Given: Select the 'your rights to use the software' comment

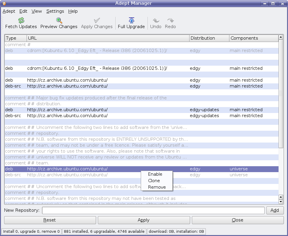Looking at the screenshot, I should tap(142, 151).
